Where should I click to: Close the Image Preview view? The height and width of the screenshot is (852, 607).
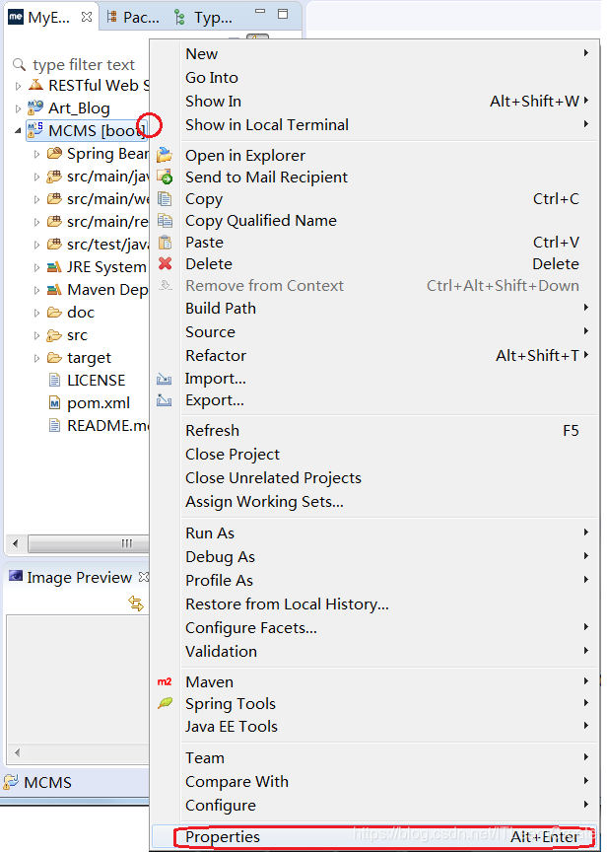[143, 577]
